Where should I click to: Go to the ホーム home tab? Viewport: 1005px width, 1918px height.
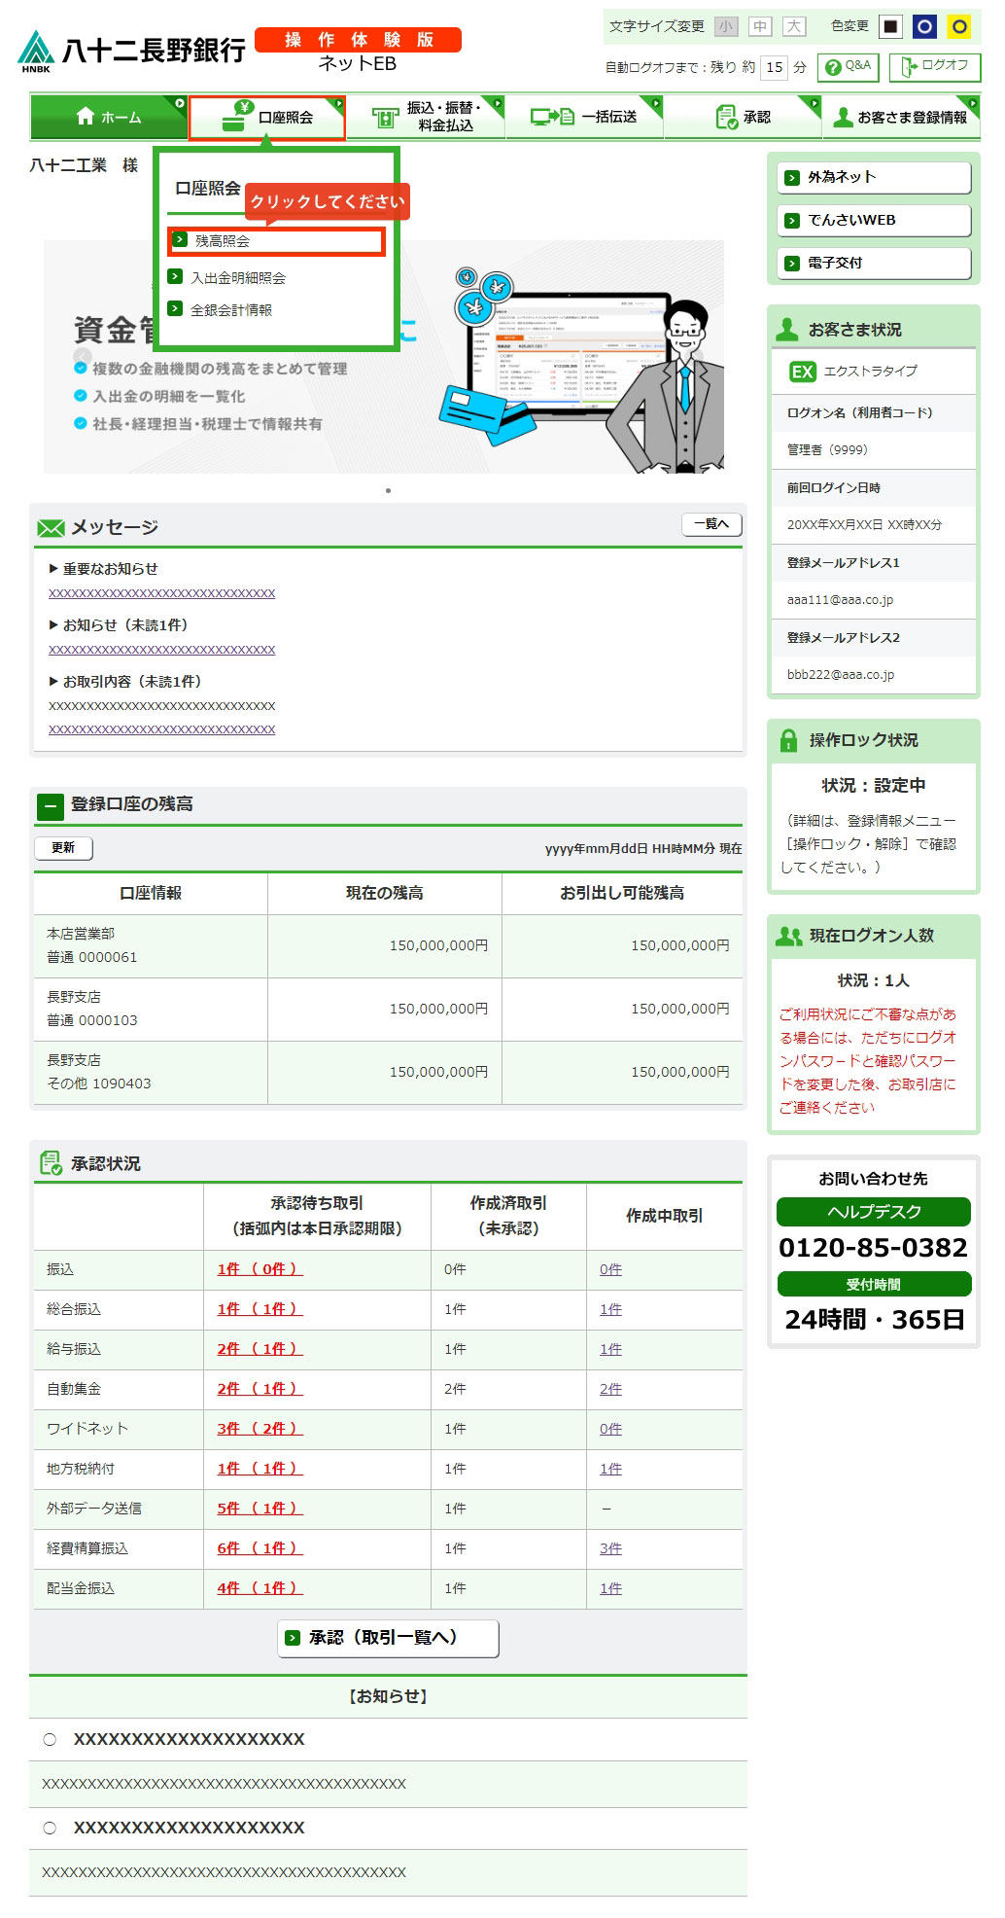[x=108, y=117]
